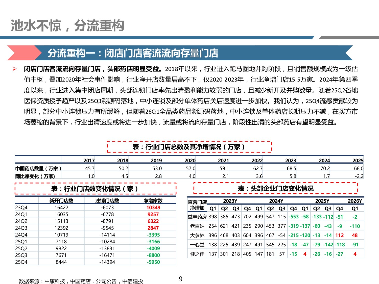Select the 2024Y year header
This screenshot has width=379, height=284.
276,201
